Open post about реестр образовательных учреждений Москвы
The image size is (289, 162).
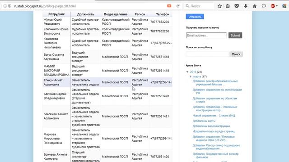coord(215,83)
